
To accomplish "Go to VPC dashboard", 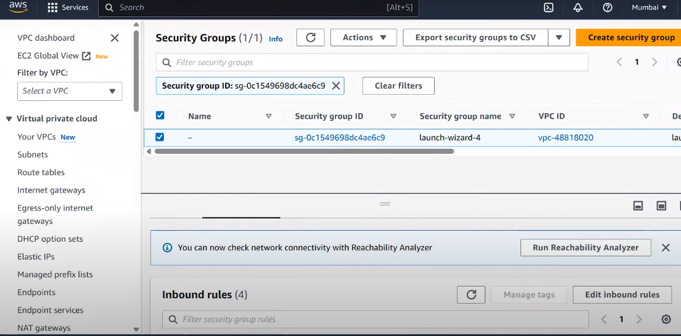I will coord(46,38).
